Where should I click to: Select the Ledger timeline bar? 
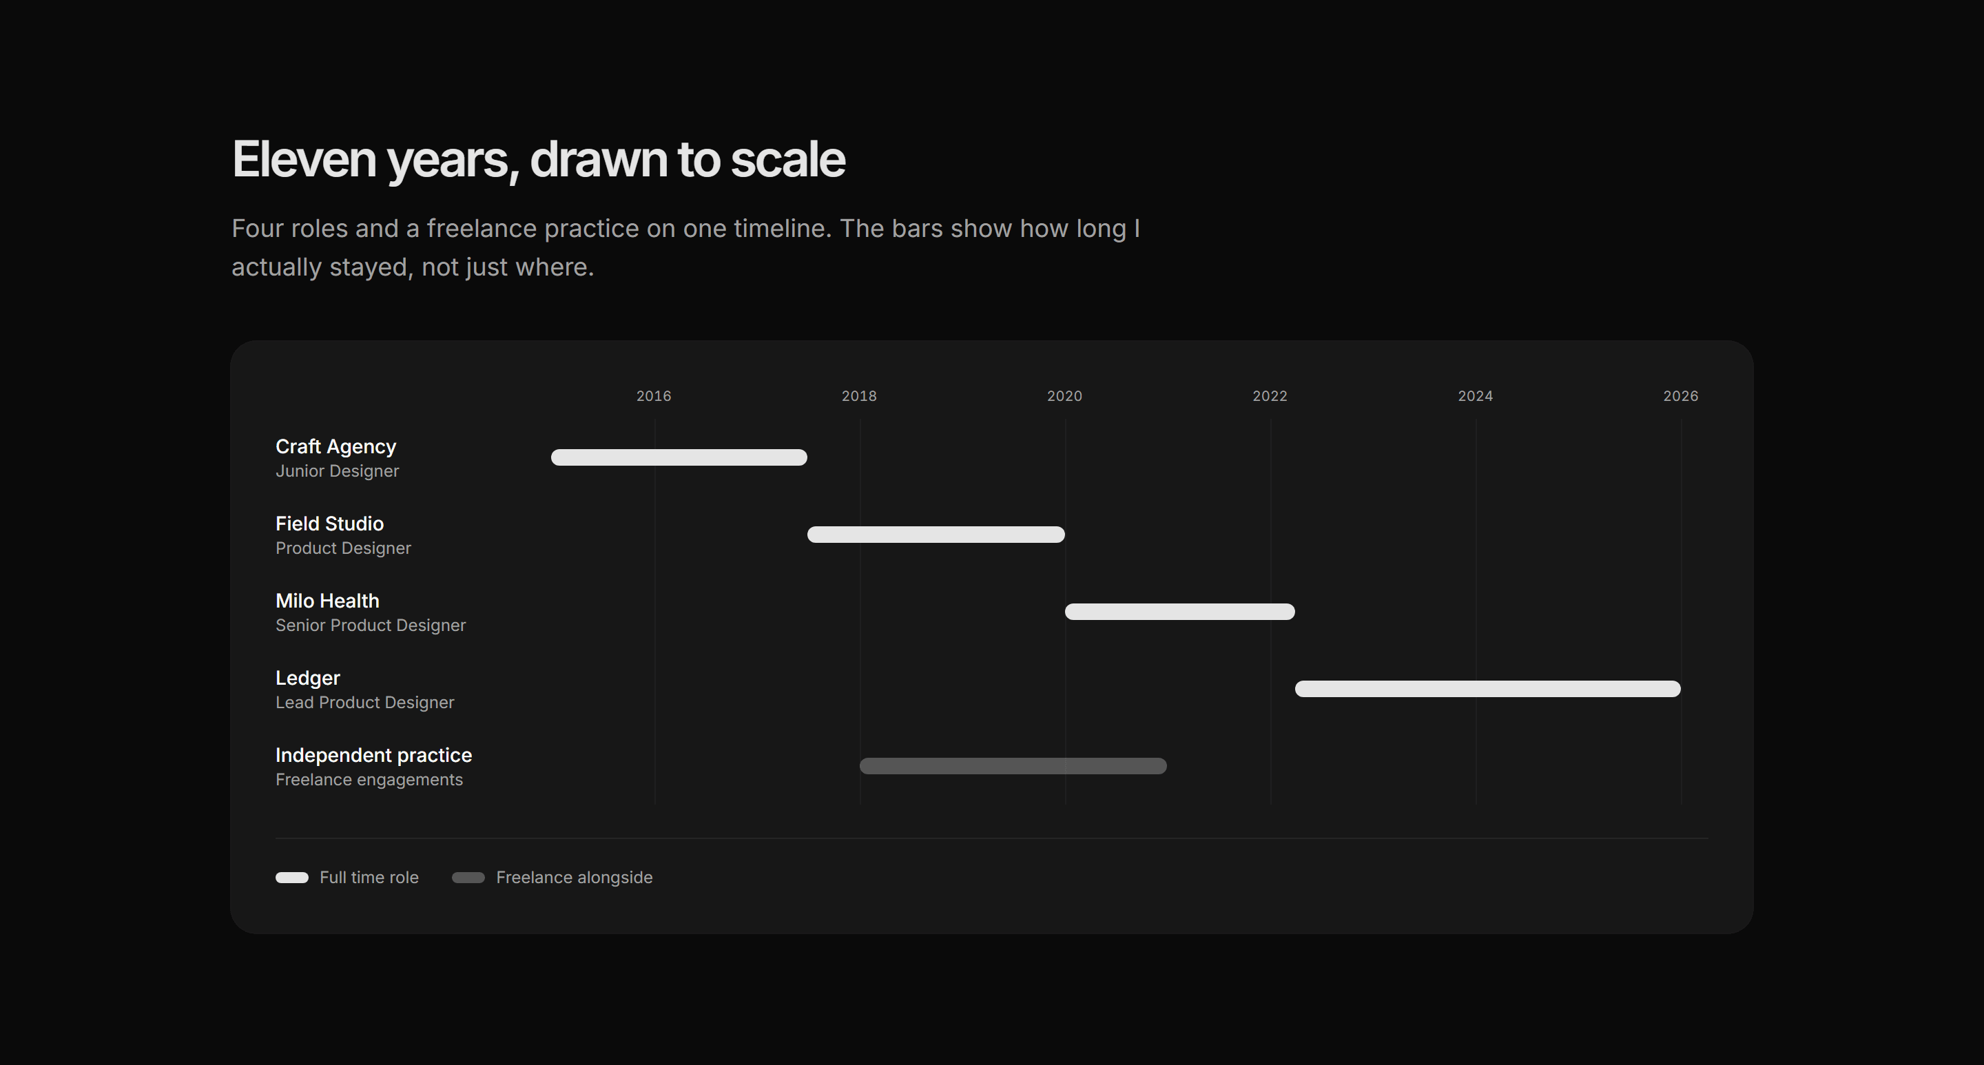click(x=1488, y=688)
